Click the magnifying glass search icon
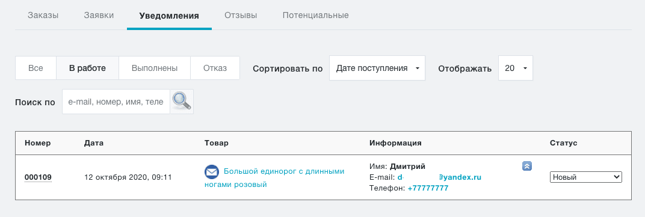 [182, 102]
